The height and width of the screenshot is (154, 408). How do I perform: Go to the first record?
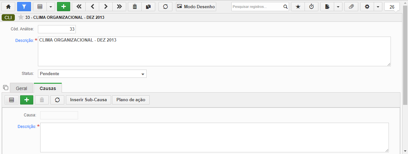pyautogui.click(x=79, y=7)
